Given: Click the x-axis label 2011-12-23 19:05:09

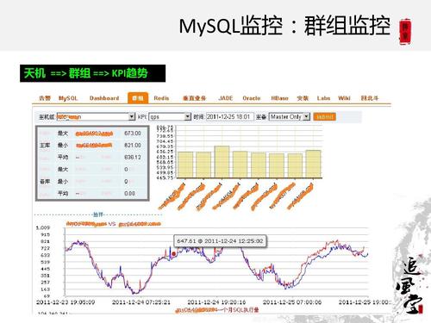Looking at the screenshot, I should point(66,302).
